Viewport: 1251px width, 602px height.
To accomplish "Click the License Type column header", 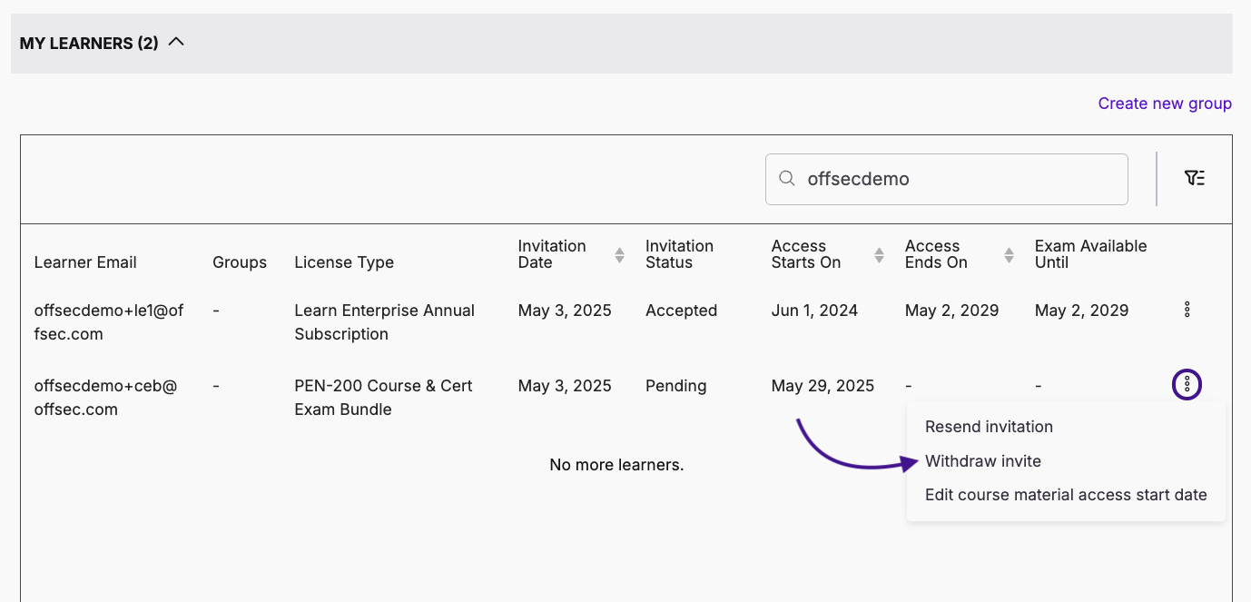I will click(344, 262).
